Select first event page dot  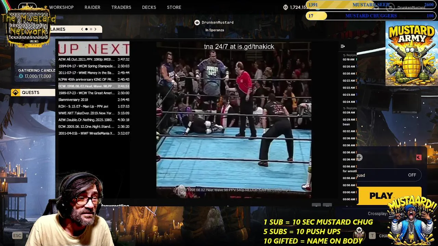coord(87,29)
